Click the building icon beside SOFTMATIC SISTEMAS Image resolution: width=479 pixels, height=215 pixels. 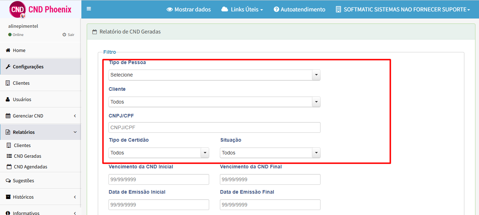coord(338,10)
